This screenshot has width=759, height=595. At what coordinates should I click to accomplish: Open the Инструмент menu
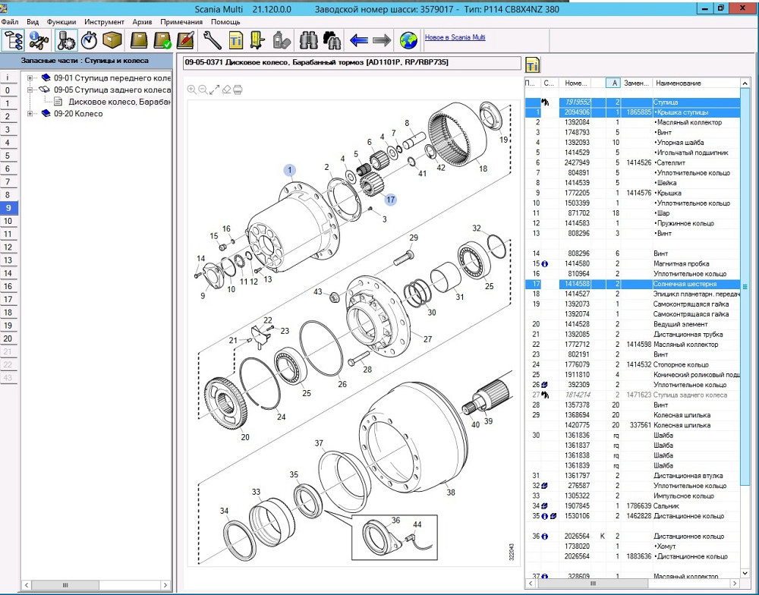tap(104, 22)
